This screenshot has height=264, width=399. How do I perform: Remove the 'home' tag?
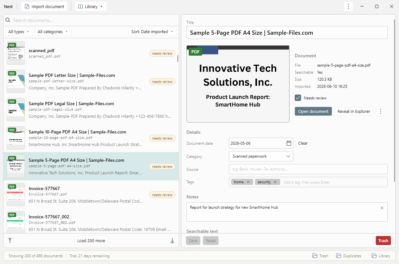248,182
